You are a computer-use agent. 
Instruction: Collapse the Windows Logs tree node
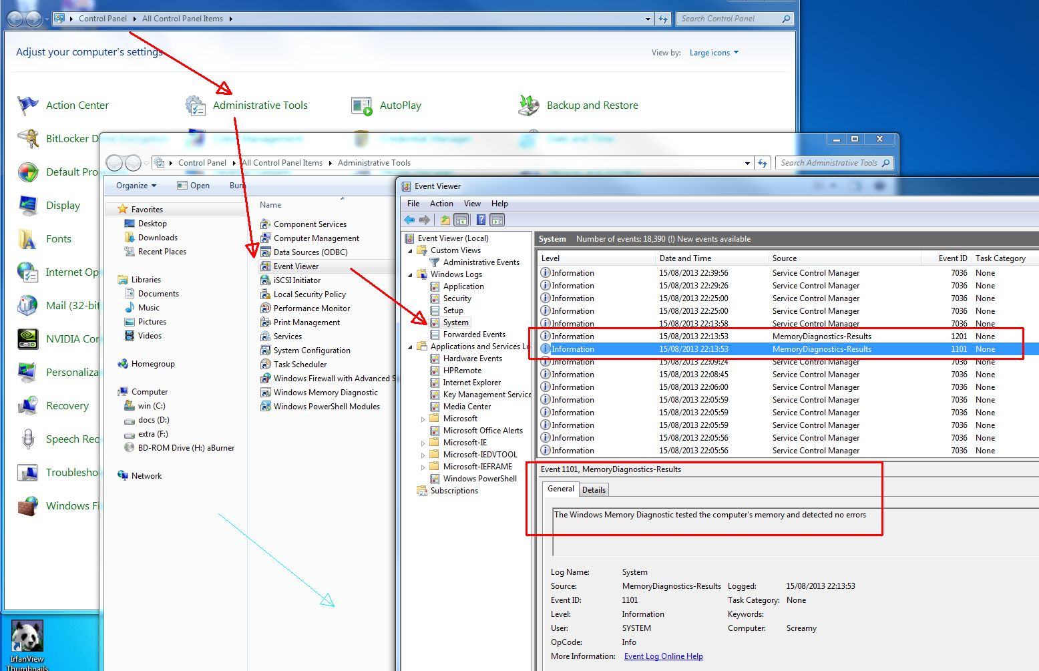pos(411,275)
